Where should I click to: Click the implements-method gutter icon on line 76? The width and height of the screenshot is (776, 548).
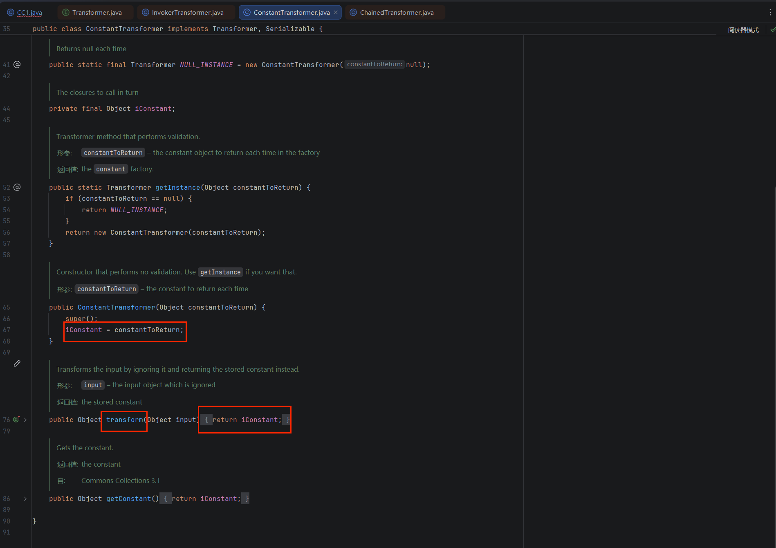(x=17, y=419)
